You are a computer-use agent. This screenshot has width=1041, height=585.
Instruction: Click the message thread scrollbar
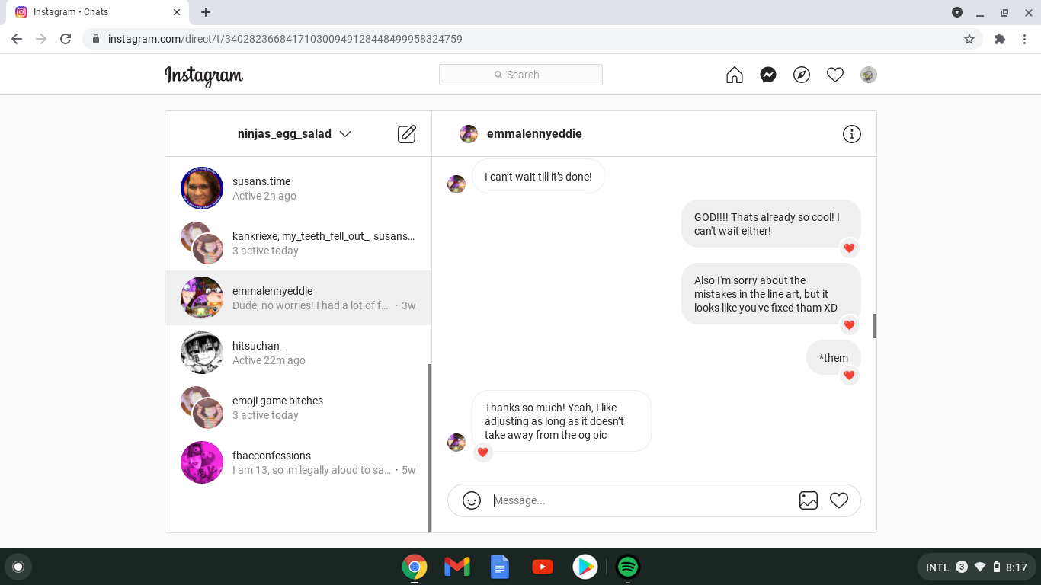(x=874, y=326)
